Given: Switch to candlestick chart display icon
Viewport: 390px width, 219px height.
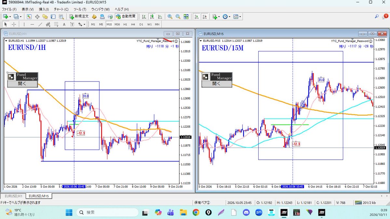Looking at the screenshot, I should click(152, 17).
